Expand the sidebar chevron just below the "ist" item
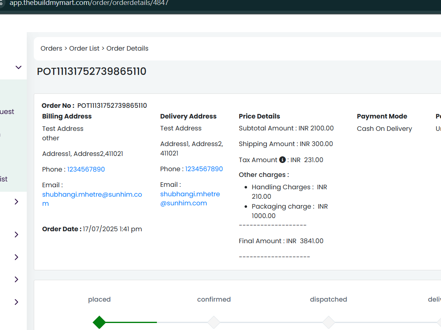 pyautogui.click(x=16, y=202)
